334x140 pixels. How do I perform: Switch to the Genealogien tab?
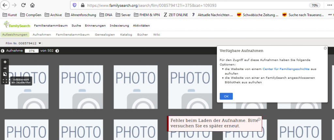pyautogui.click(x=105, y=35)
